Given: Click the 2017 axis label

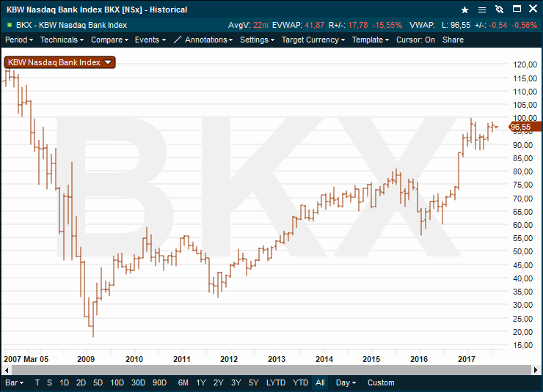Looking at the screenshot, I should pos(467,359).
